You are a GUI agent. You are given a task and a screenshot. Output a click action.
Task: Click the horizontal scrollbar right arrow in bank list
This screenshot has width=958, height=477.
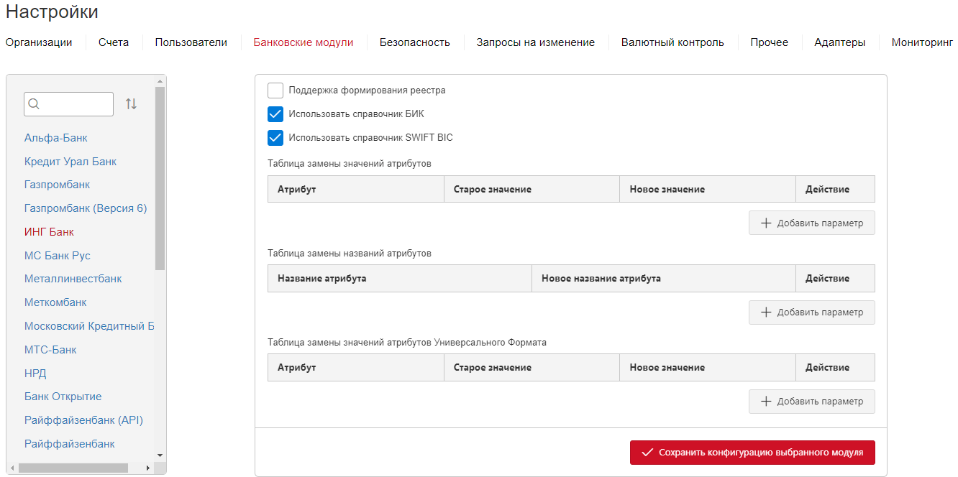pos(147,468)
